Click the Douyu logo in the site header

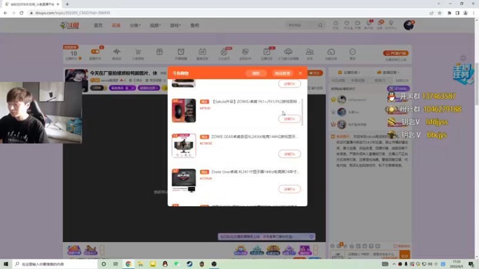(x=69, y=25)
